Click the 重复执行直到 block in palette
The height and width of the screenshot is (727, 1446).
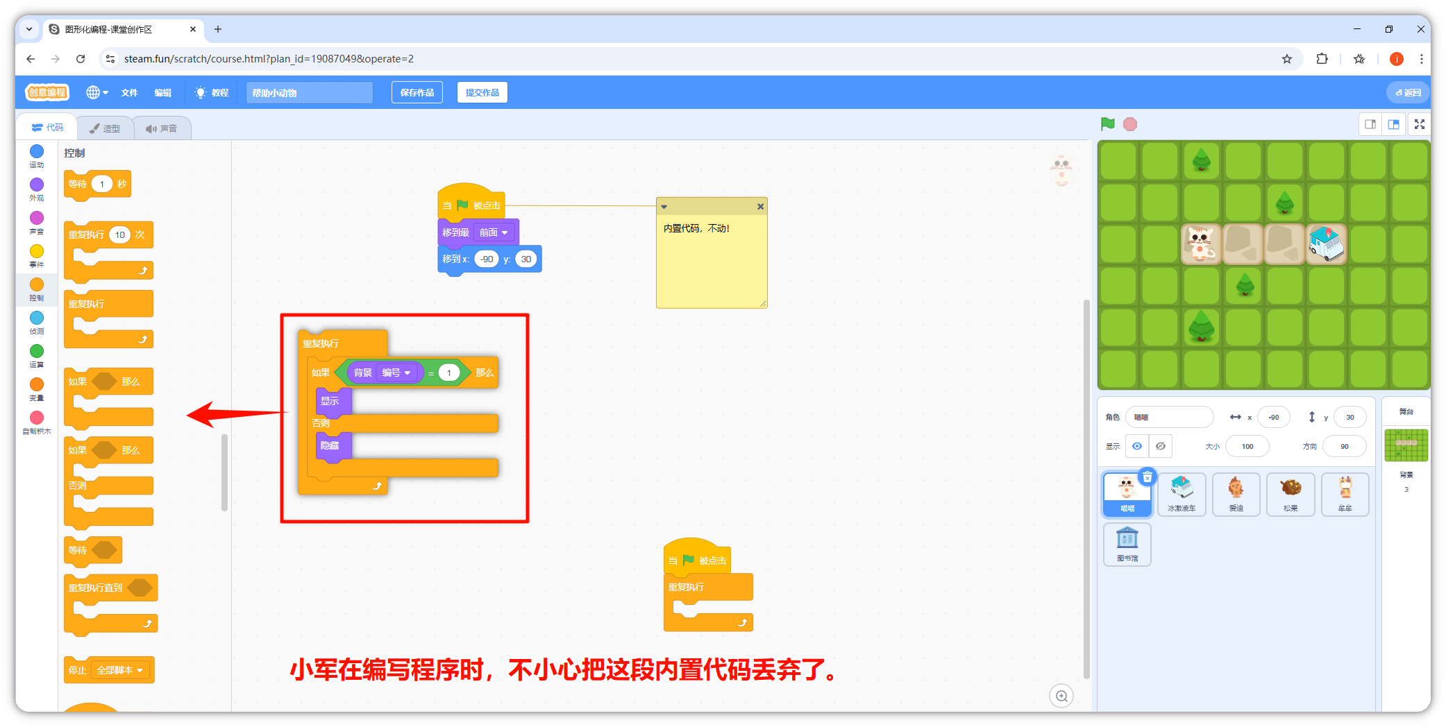pyautogui.click(x=111, y=604)
